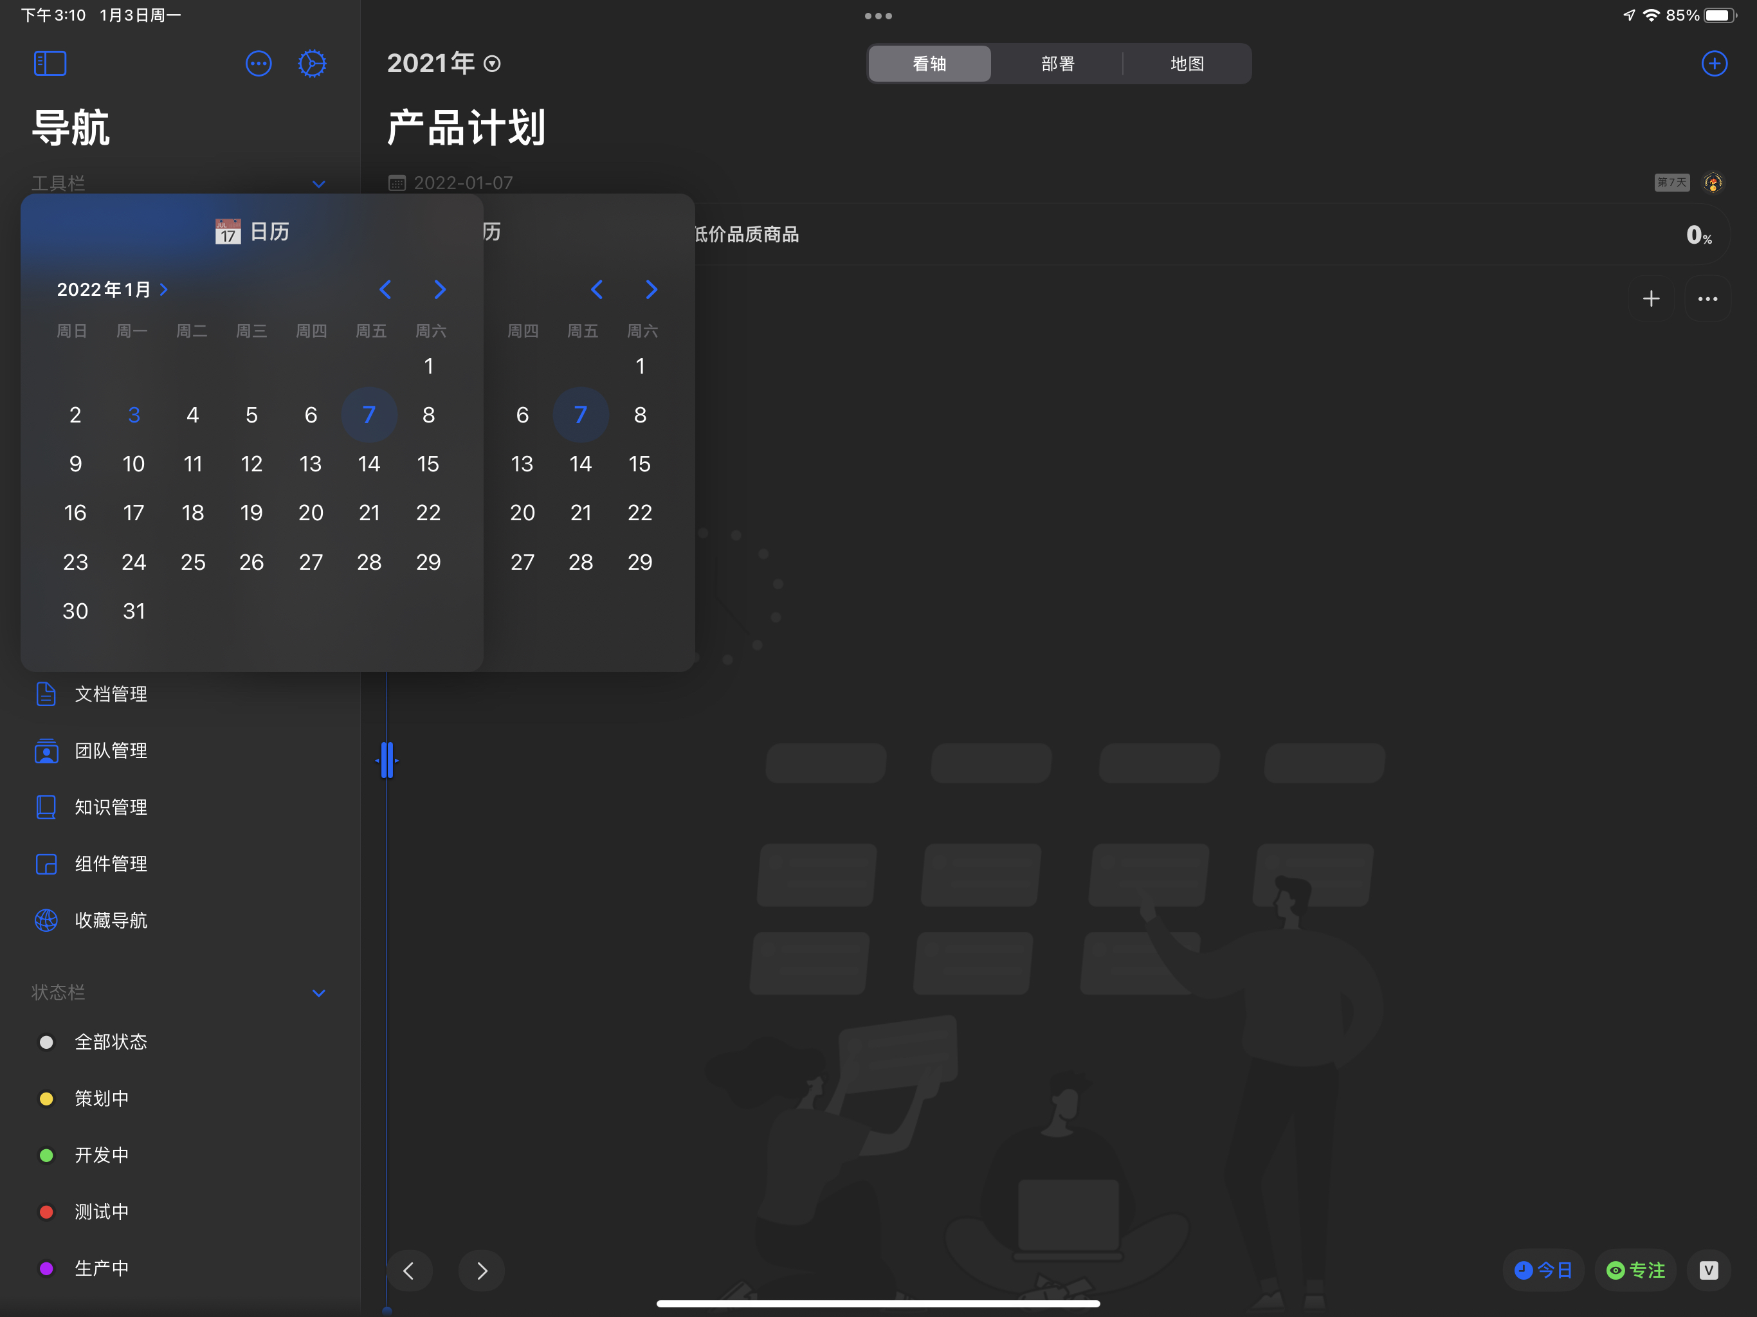The image size is (1757, 1317).
Task: Switch to the 地图 tab
Action: click(1187, 64)
